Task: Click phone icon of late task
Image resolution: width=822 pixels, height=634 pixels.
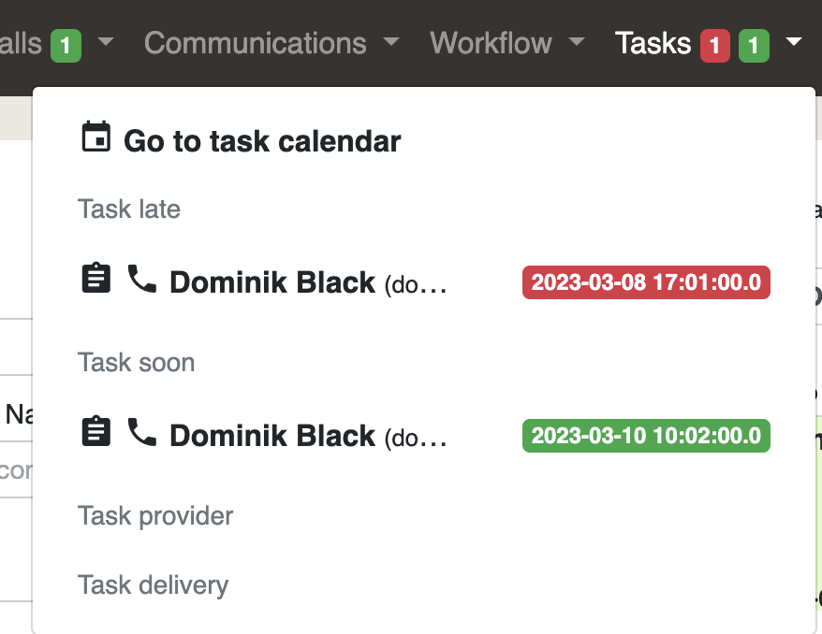Action: pyautogui.click(x=142, y=279)
